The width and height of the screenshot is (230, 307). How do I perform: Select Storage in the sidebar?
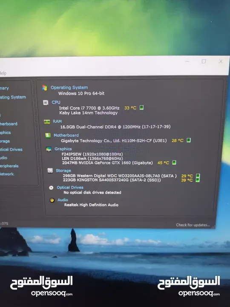[x=5, y=141]
